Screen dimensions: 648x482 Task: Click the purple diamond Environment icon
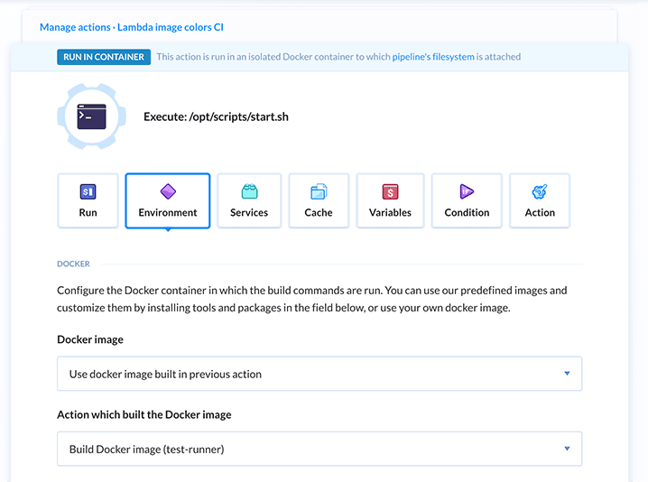(168, 191)
